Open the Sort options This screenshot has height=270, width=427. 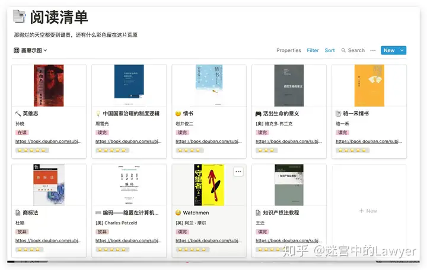click(330, 50)
